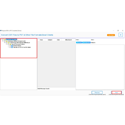Screen dimensions: 125x125
Task: Toggle the Thu Dec 24 folder checkbox
Action: pos(10,47)
